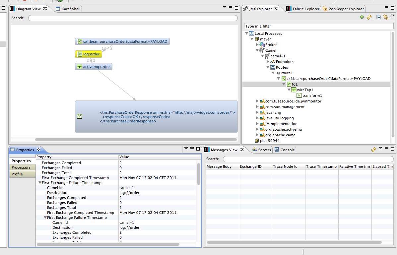Click the transform node icon in the diagram
397x255 pixels.
point(79,116)
